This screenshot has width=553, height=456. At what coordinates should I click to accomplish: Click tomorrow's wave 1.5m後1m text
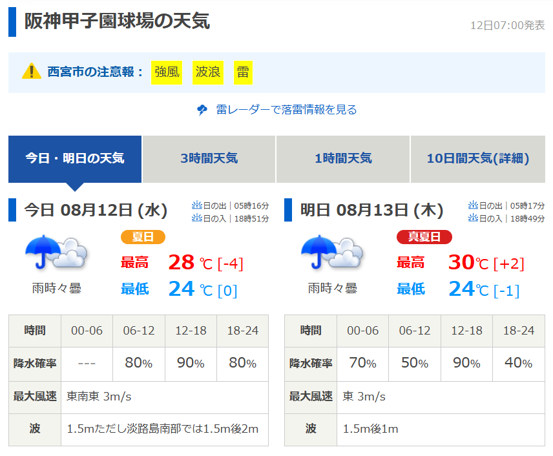370,429
